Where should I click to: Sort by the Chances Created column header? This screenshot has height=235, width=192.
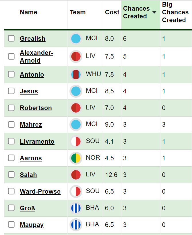(136, 12)
